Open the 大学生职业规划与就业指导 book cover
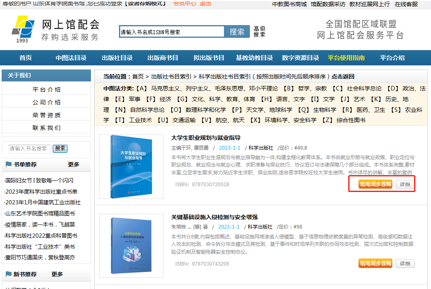Viewport: 431px width, 289px height. 131,166
